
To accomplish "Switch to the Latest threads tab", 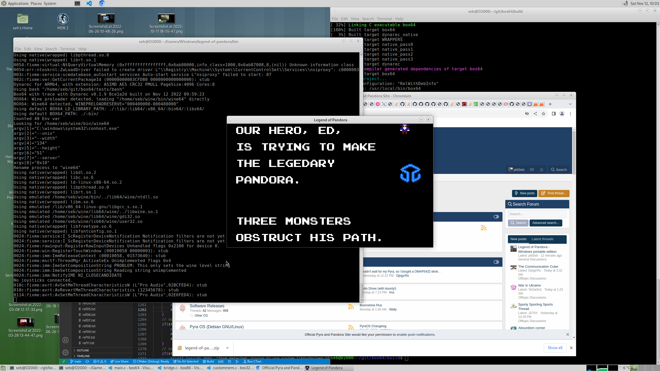I will click(x=542, y=239).
